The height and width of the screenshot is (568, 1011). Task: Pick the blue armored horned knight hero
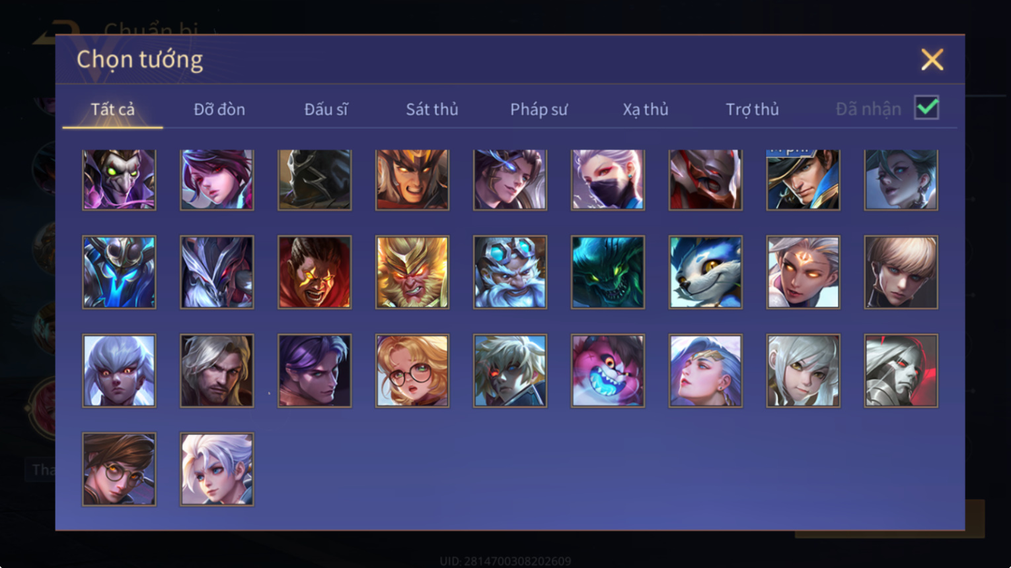(x=119, y=272)
